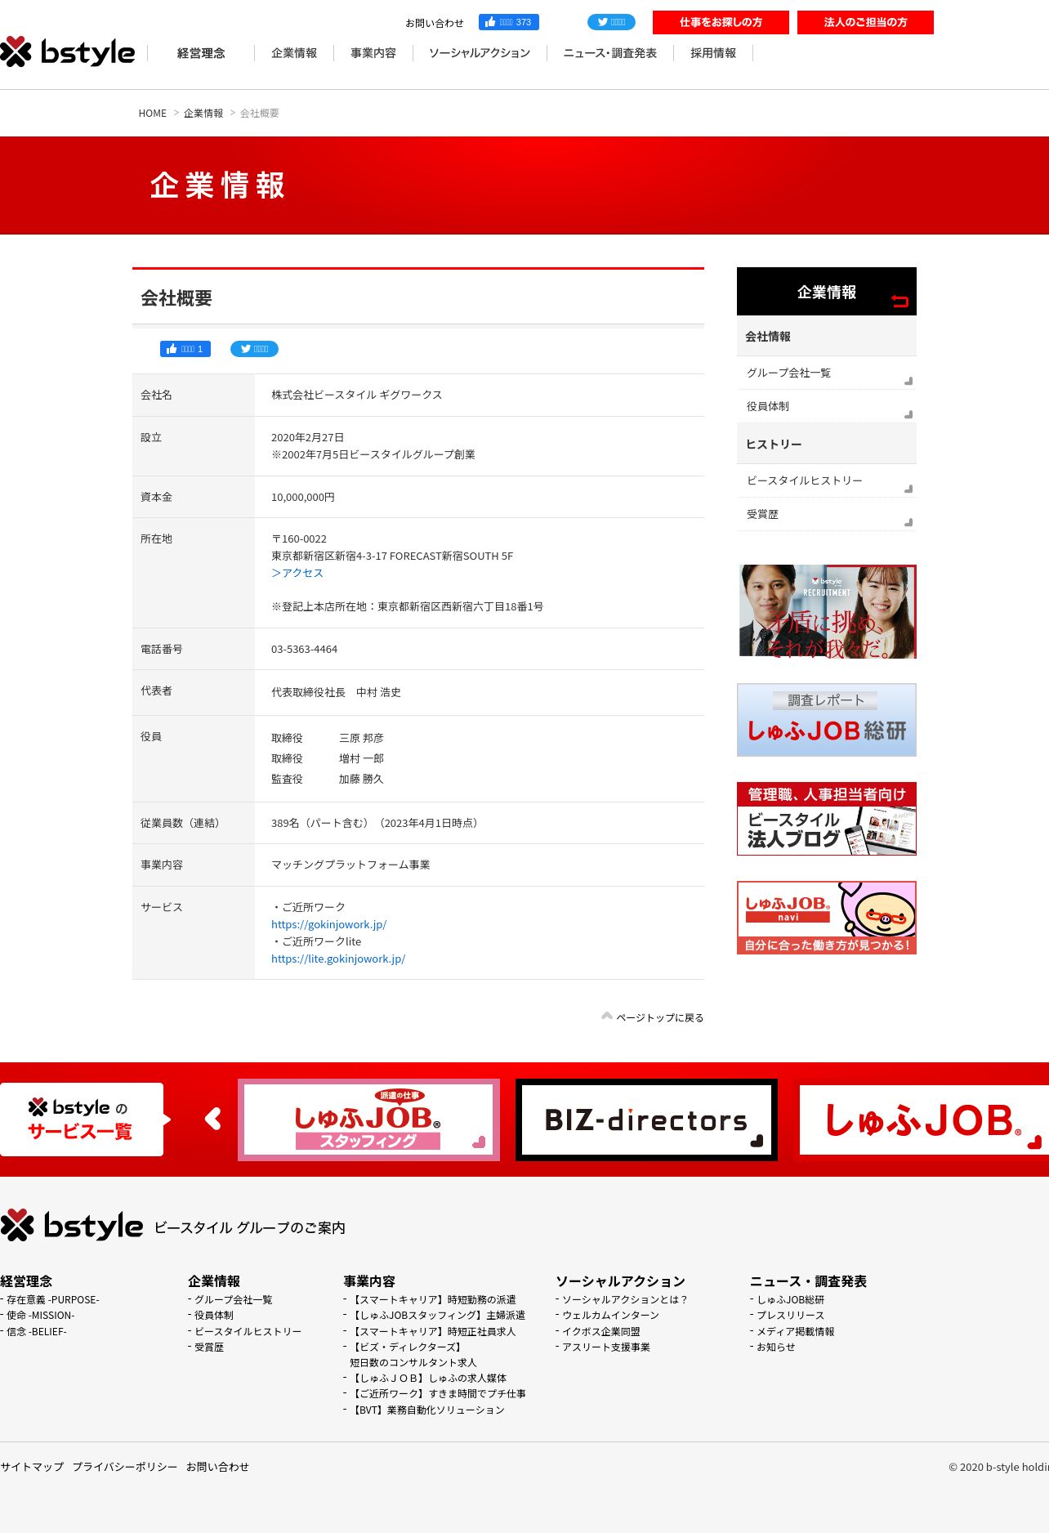Viewport: 1049px width, 1533px height.
Task: Open 受賞歴 in the sidebar
Action: tap(827, 514)
